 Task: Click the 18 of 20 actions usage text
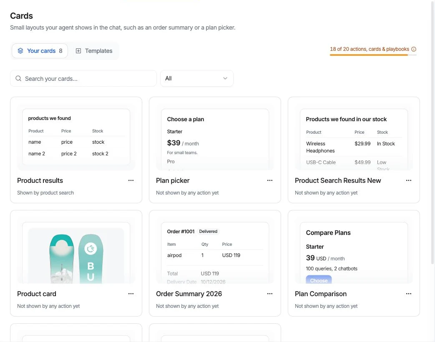[369, 49]
